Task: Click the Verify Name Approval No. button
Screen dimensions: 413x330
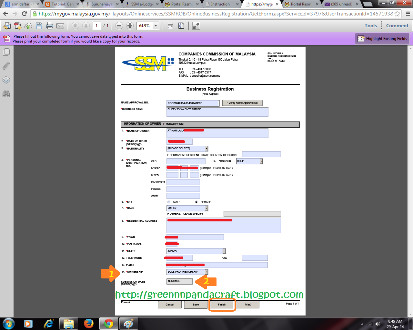Action: click(242, 103)
